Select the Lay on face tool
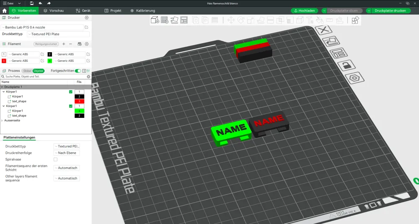419x224 pixels. pos(261,20)
